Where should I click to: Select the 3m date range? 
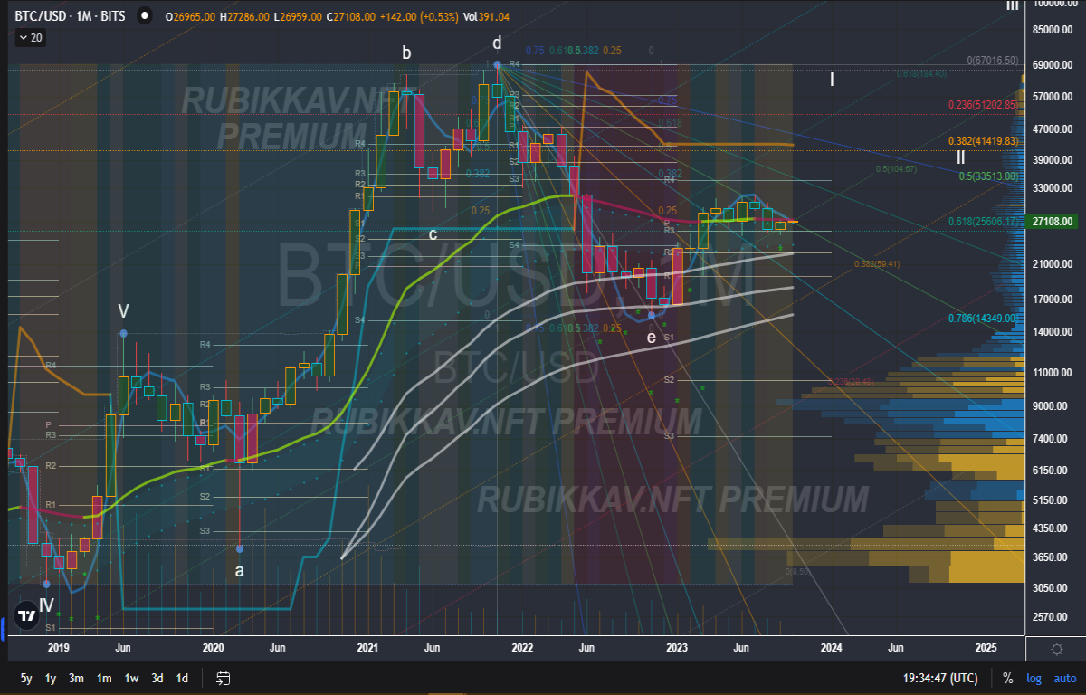(76, 678)
